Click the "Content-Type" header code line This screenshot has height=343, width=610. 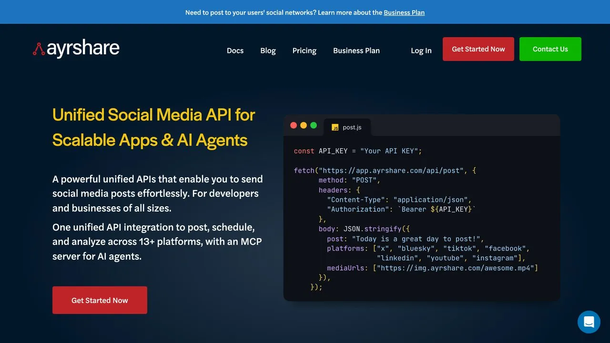399,200
